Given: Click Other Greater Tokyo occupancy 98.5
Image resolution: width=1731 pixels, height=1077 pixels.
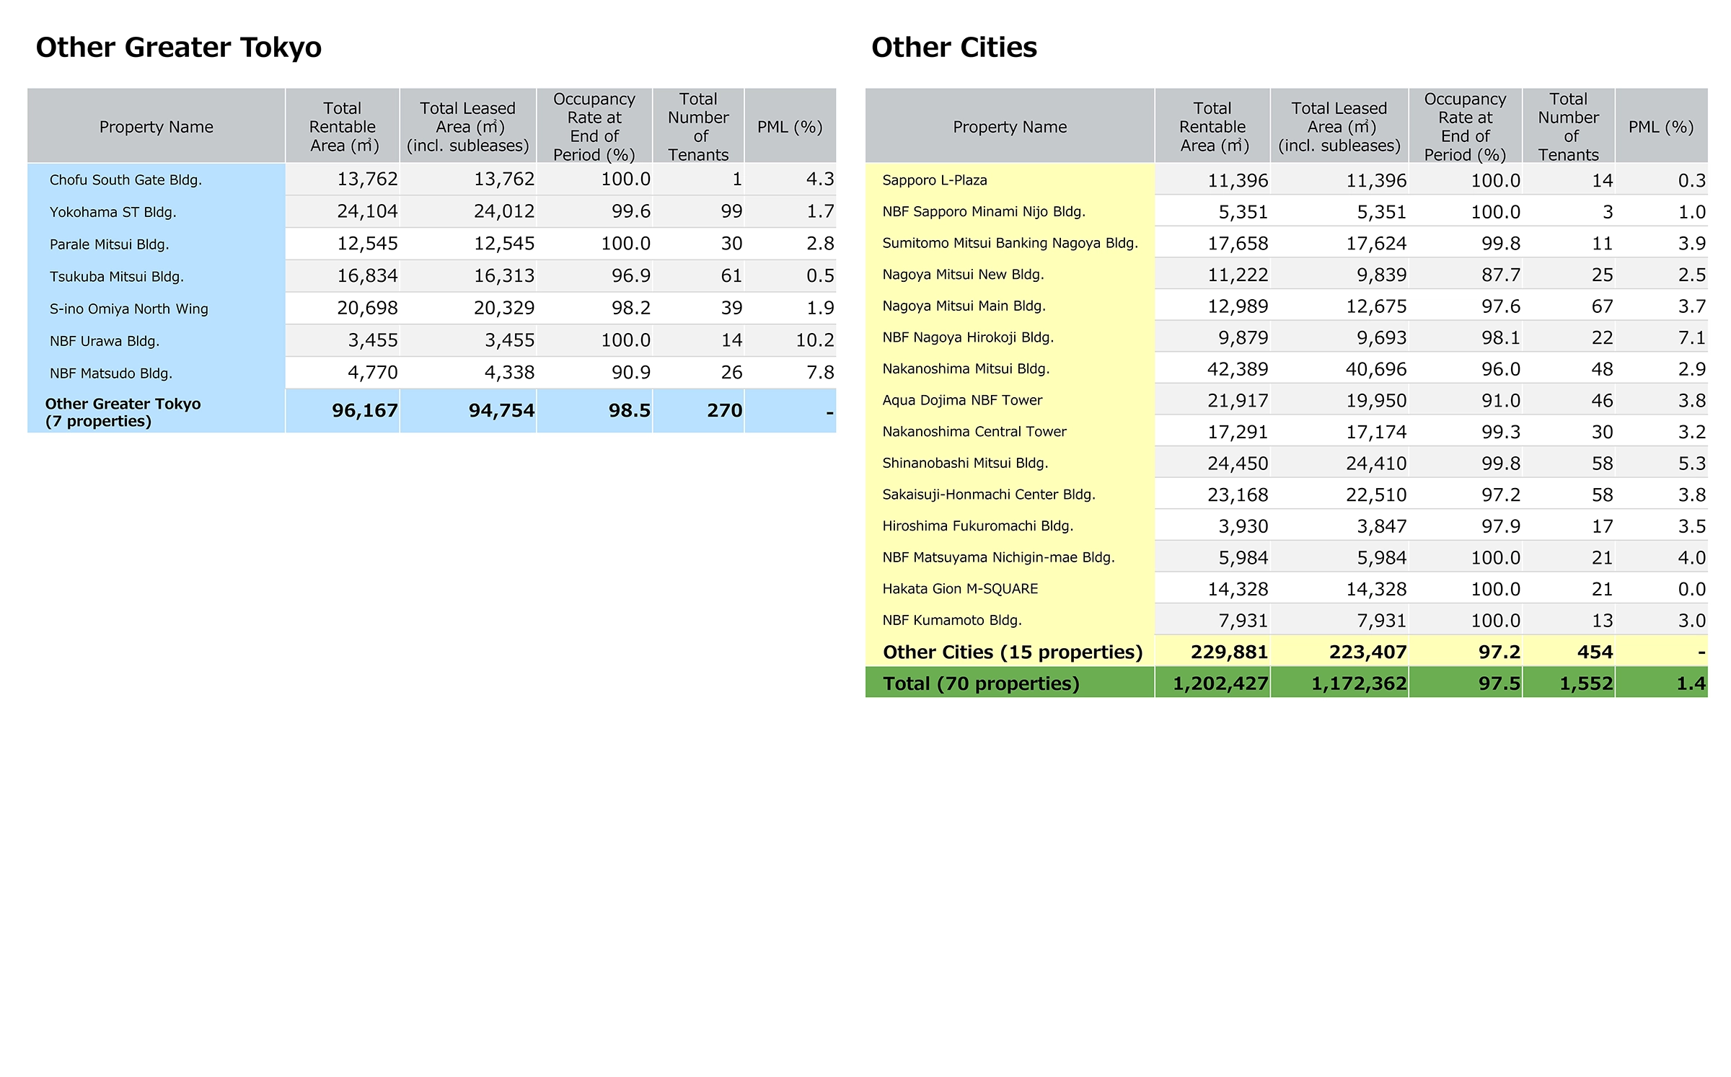Looking at the screenshot, I should point(630,411).
